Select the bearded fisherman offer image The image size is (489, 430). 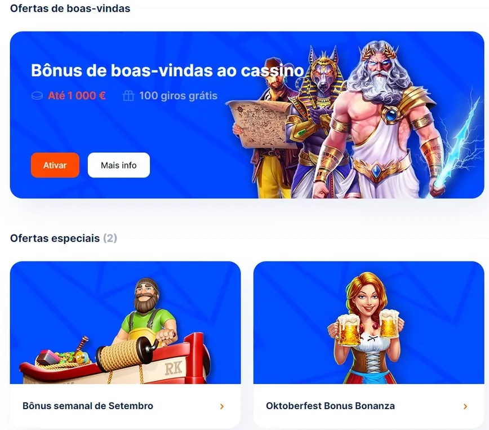point(125,323)
